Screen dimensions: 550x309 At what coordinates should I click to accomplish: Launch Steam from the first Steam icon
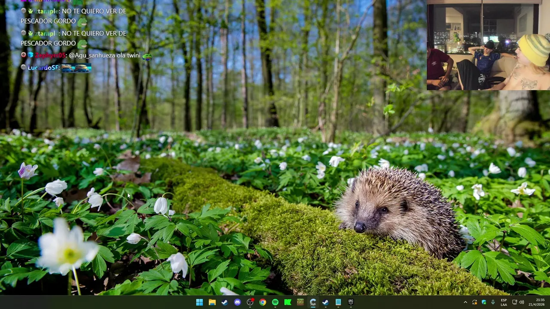[224, 302]
